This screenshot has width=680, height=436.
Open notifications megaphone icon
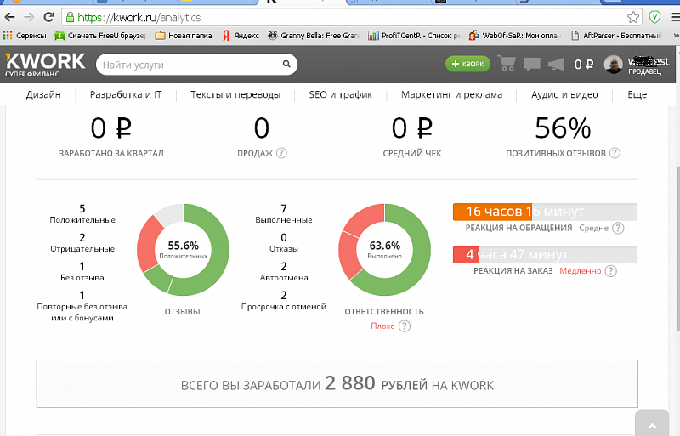(x=557, y=65)
